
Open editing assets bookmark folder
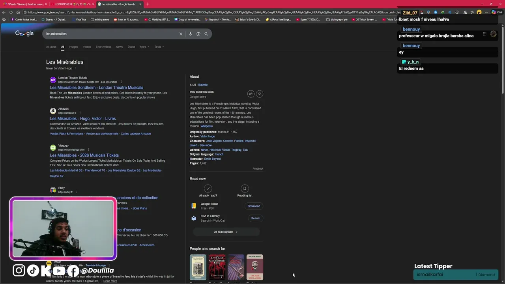tap(100, 19)
